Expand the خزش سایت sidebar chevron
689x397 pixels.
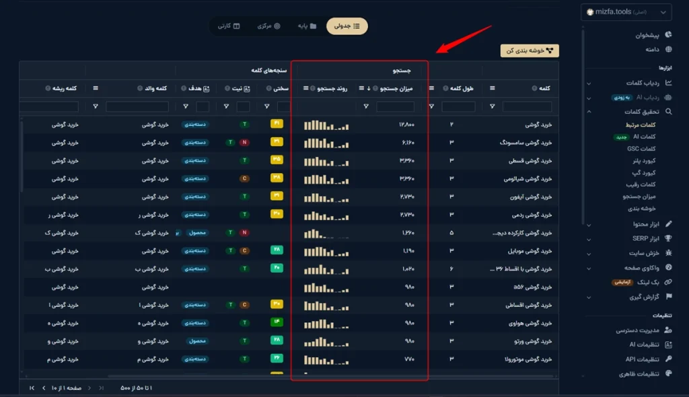coord(589,254)
